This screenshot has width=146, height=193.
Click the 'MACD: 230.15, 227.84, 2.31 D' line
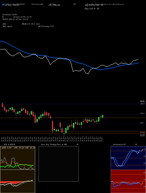pyautogui.click(x=15, y=19)
